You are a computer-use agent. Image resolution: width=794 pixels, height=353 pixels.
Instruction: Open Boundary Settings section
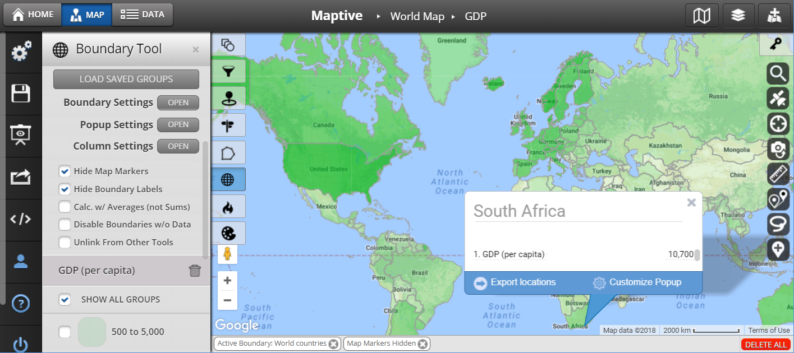178,103
